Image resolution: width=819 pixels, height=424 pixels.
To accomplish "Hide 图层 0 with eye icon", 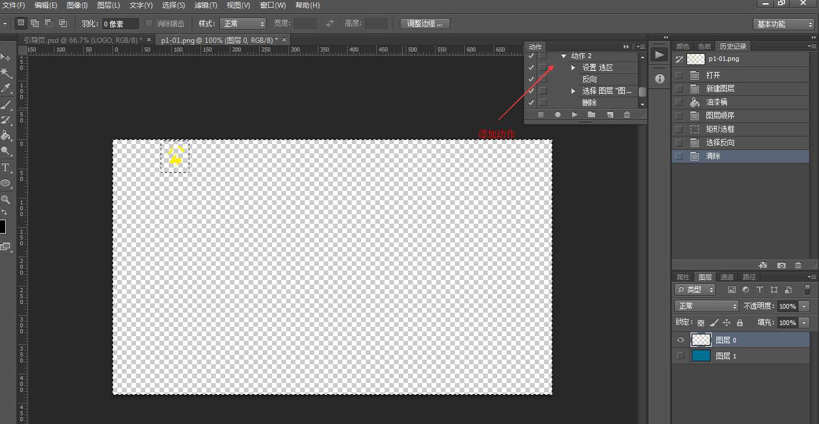I will [x=680, y=340].
